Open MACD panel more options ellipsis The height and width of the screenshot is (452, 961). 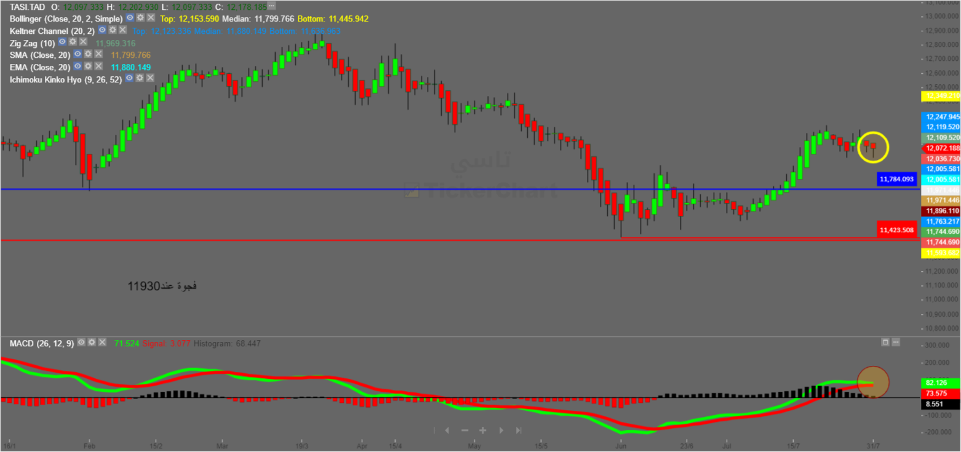point(896,341)
